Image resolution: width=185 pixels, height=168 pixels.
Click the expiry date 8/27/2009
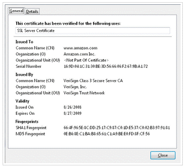click(x=73, y=113)
